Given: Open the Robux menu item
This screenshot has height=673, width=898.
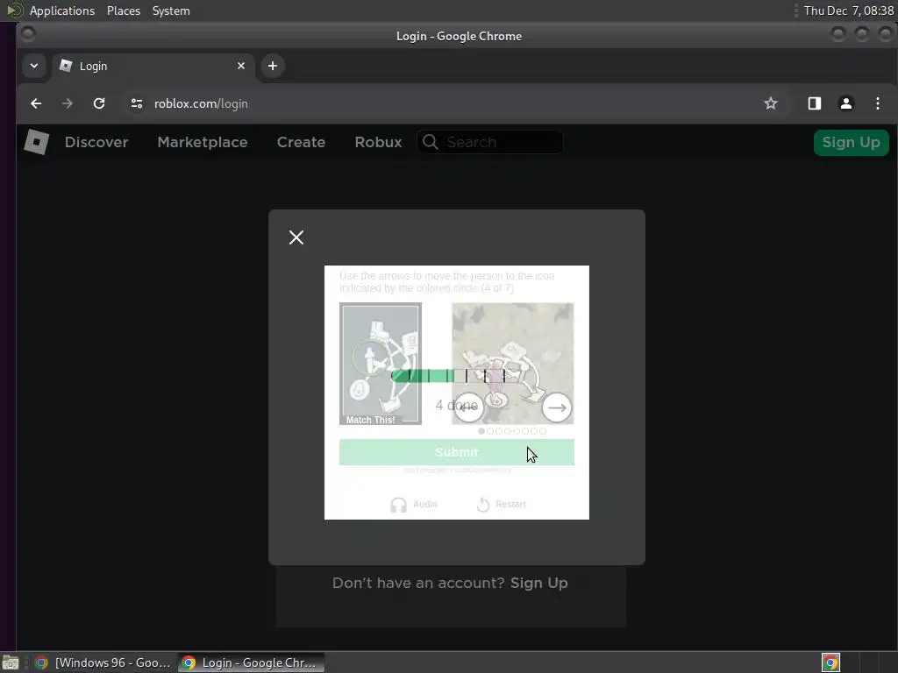Looking at the screenshot, I should (378, 142).
